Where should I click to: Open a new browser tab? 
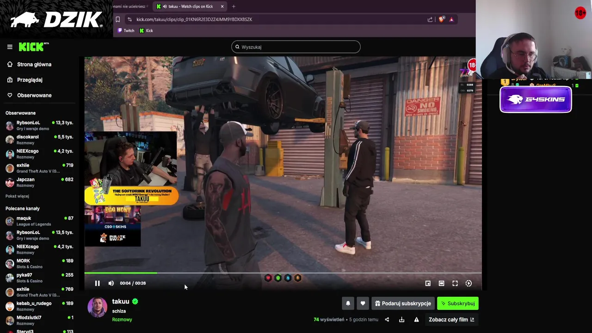(x=234, y=6)
